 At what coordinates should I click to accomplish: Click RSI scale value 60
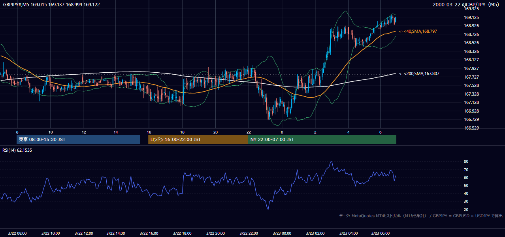[x=466, y=177]
